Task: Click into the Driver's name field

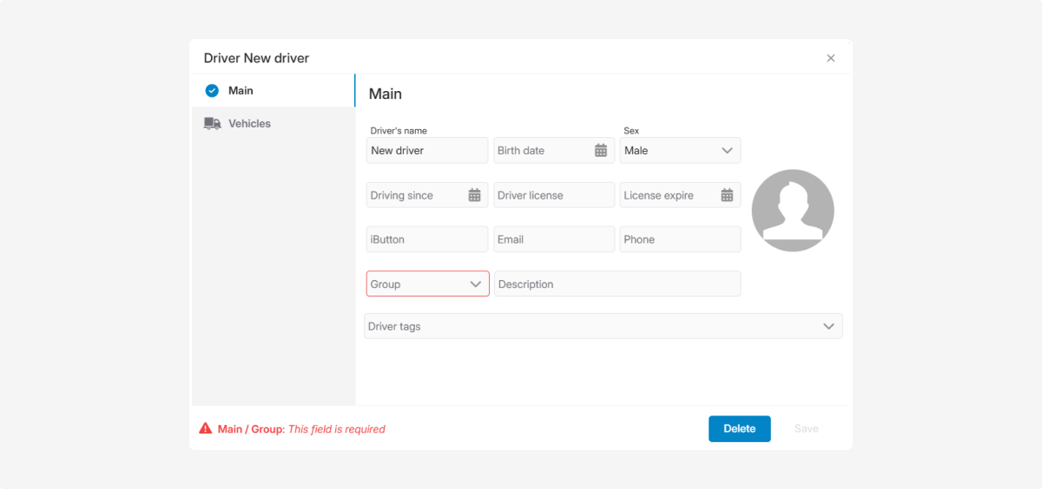Action: coord(426,151)
